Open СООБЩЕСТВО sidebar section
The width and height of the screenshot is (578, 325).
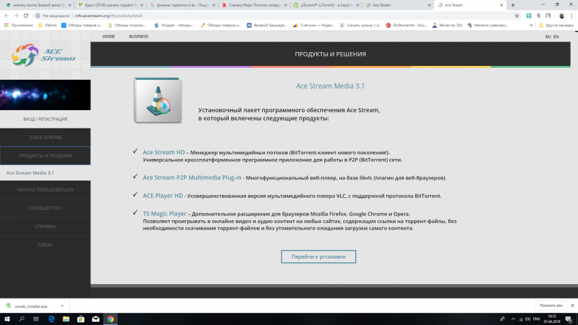click(45, 208)
